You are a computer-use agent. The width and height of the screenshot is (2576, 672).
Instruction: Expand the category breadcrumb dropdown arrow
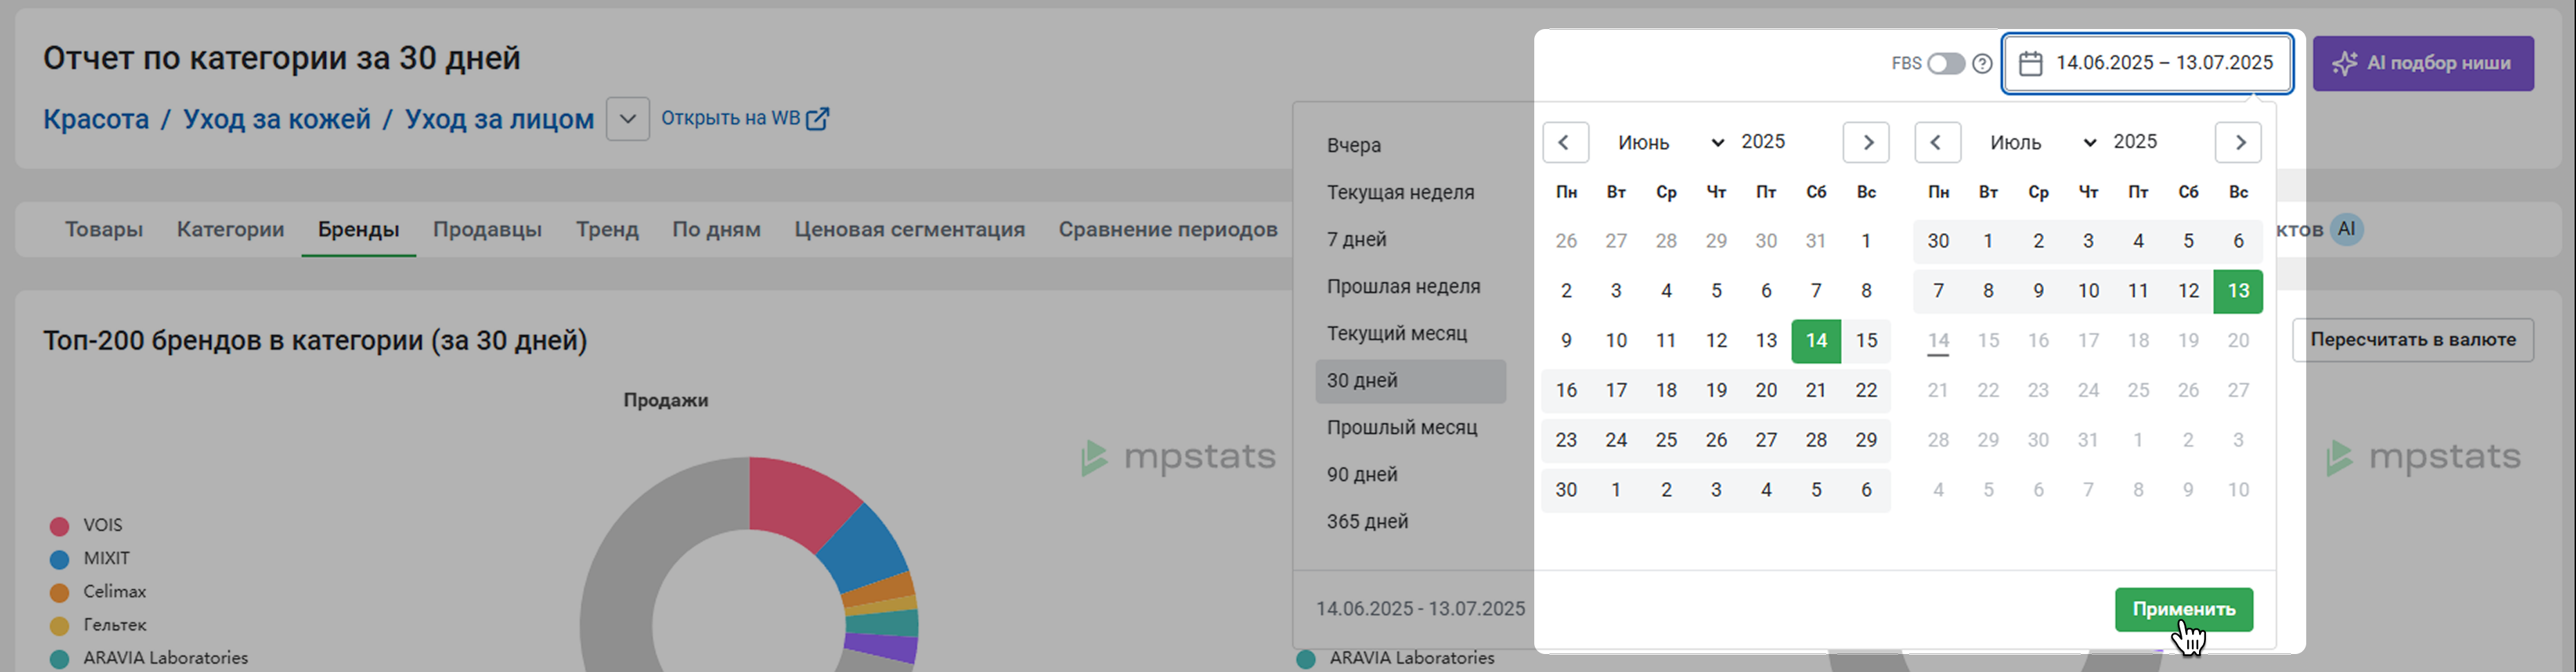coord(627,119)
